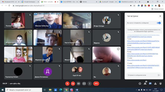Open Task View on taskbar
This screenshot has width=165, height=92.
[45, 90]
